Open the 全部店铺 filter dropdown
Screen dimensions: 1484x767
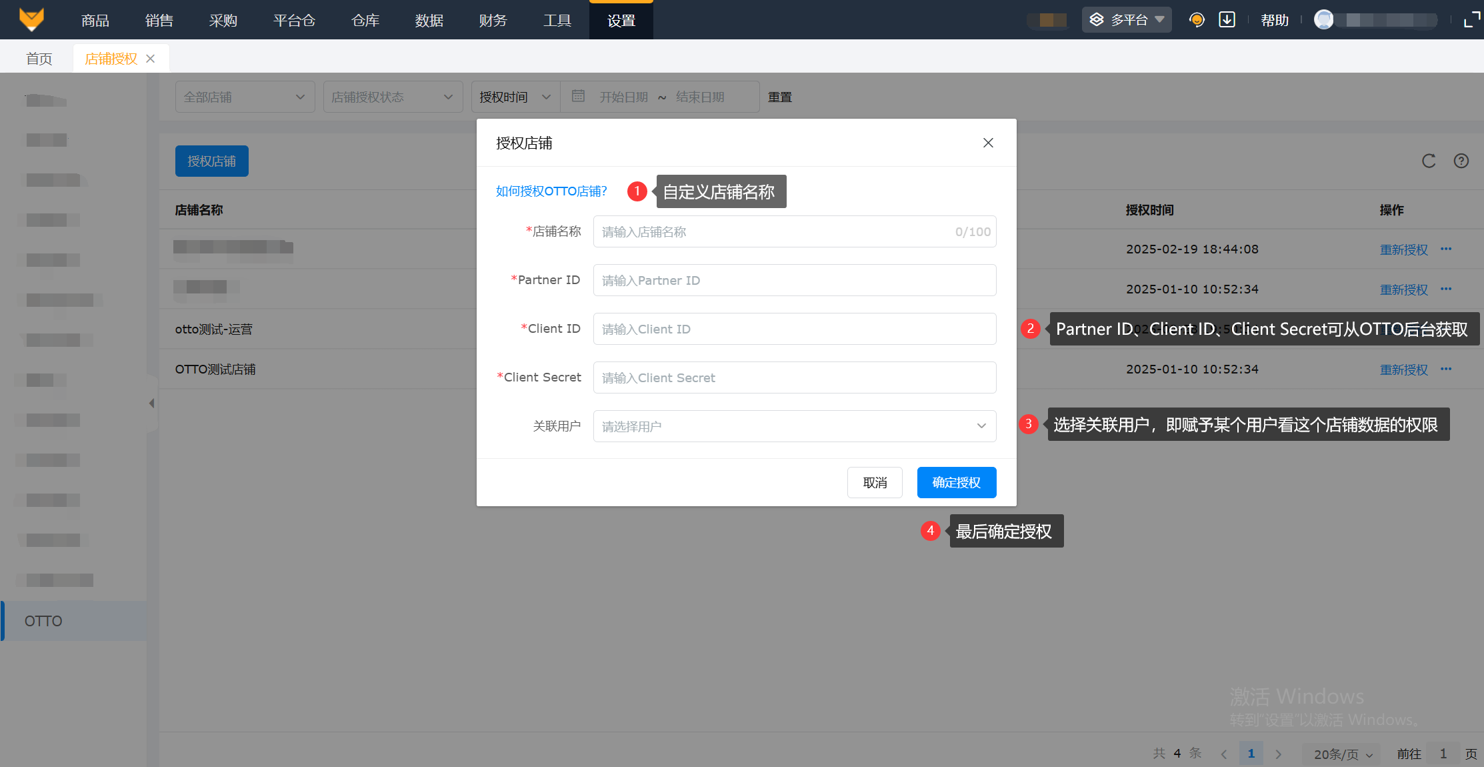click(x=245, y=97)
